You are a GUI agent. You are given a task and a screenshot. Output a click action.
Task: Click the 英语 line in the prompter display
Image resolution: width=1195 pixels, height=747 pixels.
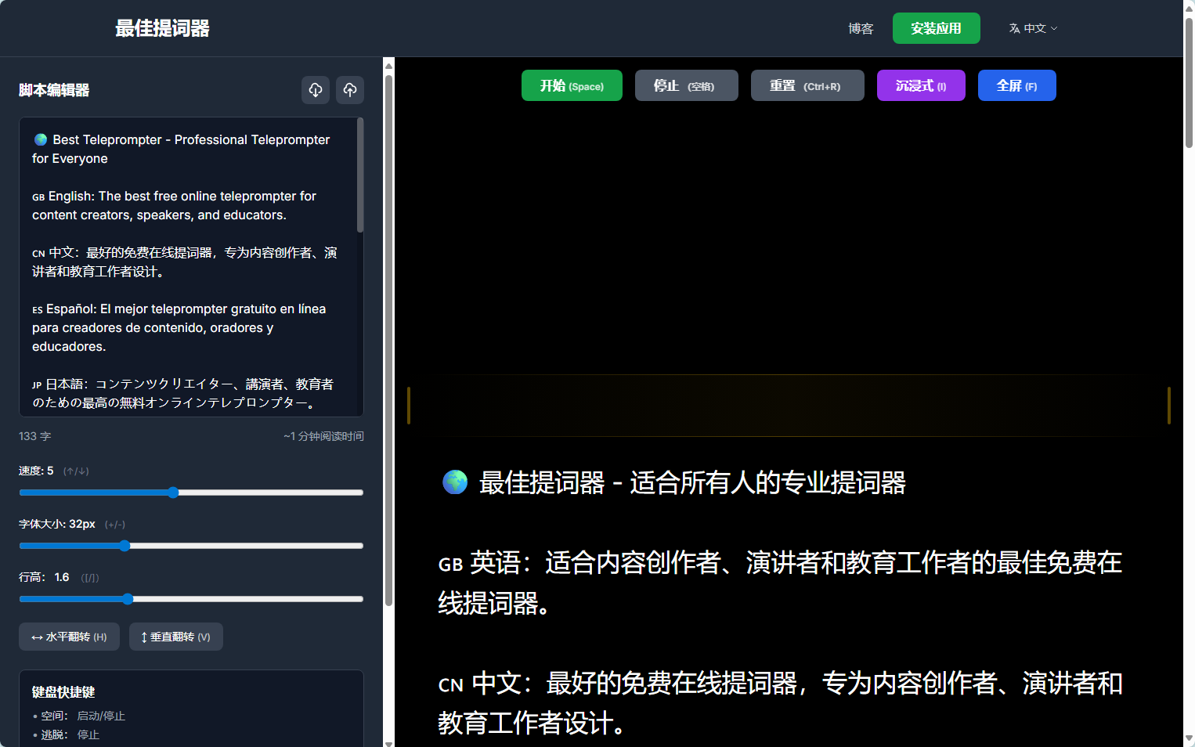(780, 583)
